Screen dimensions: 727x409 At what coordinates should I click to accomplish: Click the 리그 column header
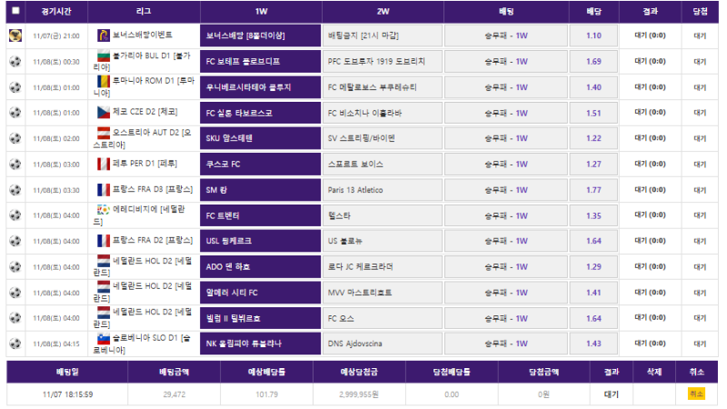[x=145, y=11]
